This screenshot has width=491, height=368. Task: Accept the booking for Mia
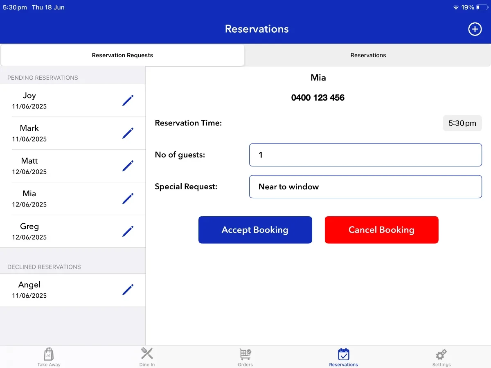(255, 230)
